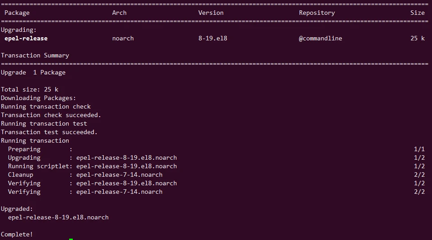This screenshot has width=432, height=240.
Task: Click 'Transaction test succeeded.' text
Action: click(49, 132)
